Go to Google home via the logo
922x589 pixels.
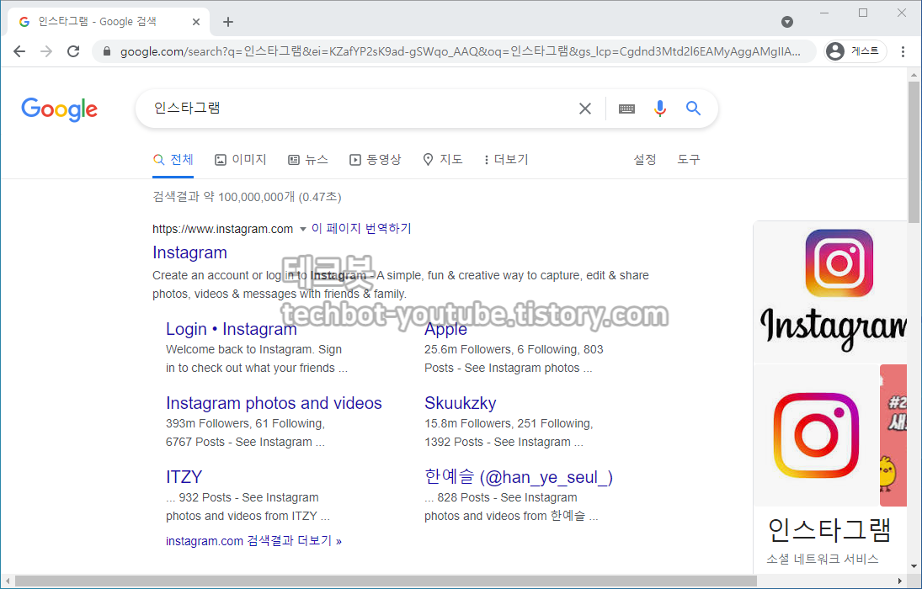click(60, 109)
